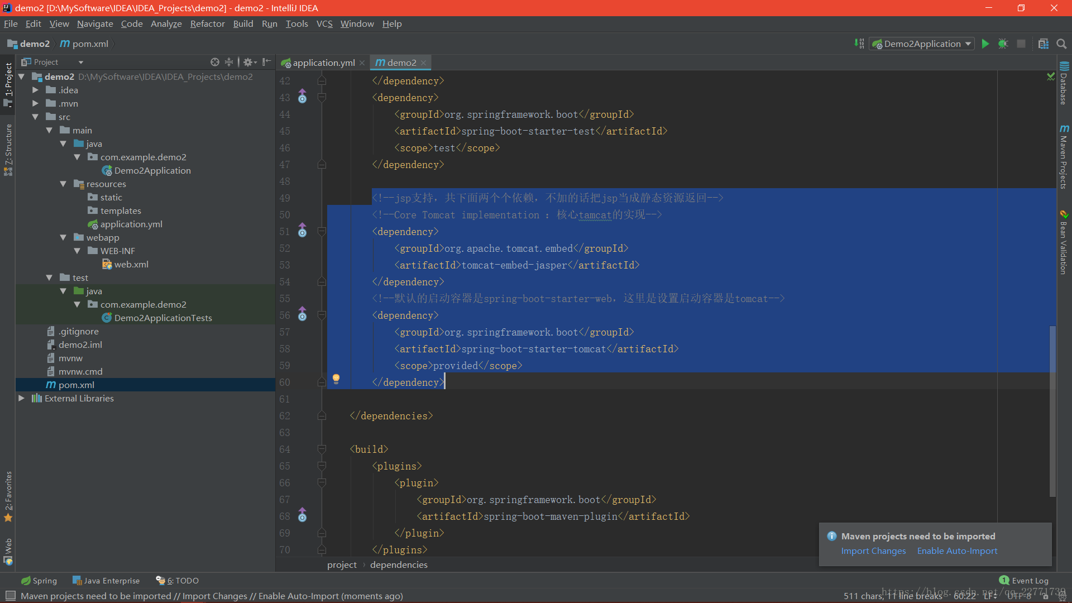Screen dimensions: 1072x603
Task: Open Project panel settings gear
Action: [248, 62]
